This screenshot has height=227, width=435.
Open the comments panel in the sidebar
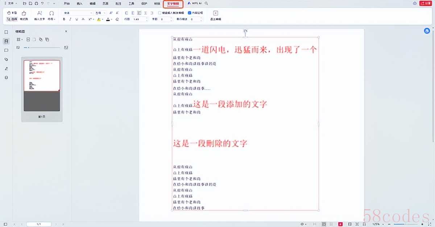point(6,50)
